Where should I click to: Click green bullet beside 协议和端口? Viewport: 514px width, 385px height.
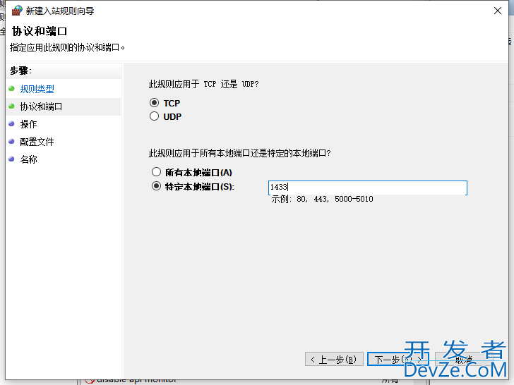12,106
